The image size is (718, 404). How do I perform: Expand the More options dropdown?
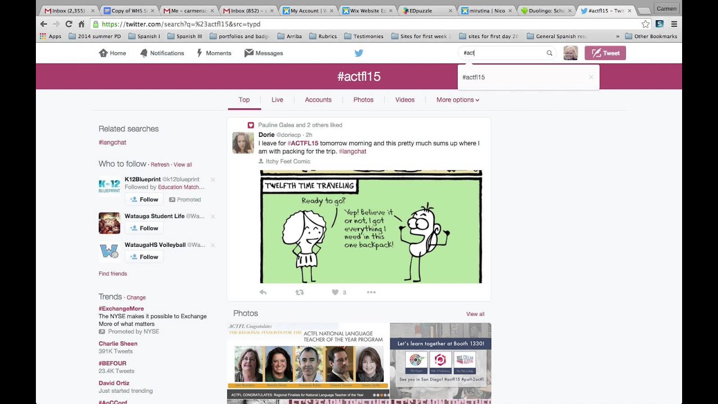click(458, 100)
